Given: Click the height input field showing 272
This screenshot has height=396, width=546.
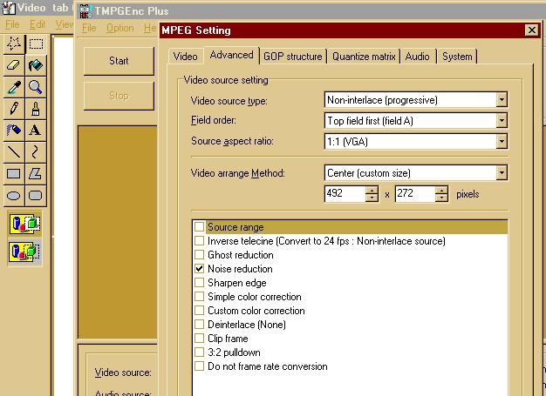Looking at the screenshot, I should coord(416,193).
